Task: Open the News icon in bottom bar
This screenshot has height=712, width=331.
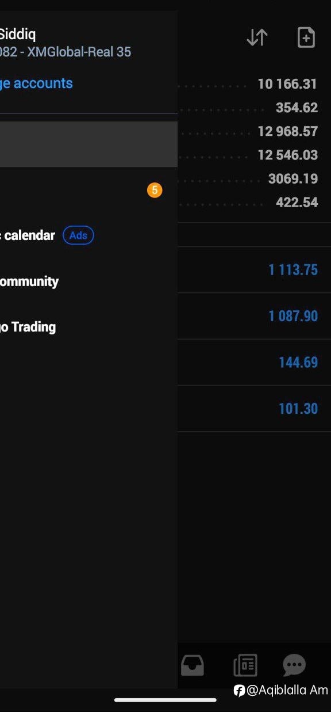Action: coord(245,665)
